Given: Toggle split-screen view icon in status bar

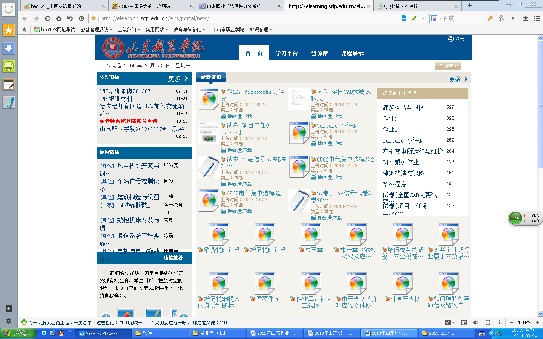Looking at the screenshot, I should 499,322.
